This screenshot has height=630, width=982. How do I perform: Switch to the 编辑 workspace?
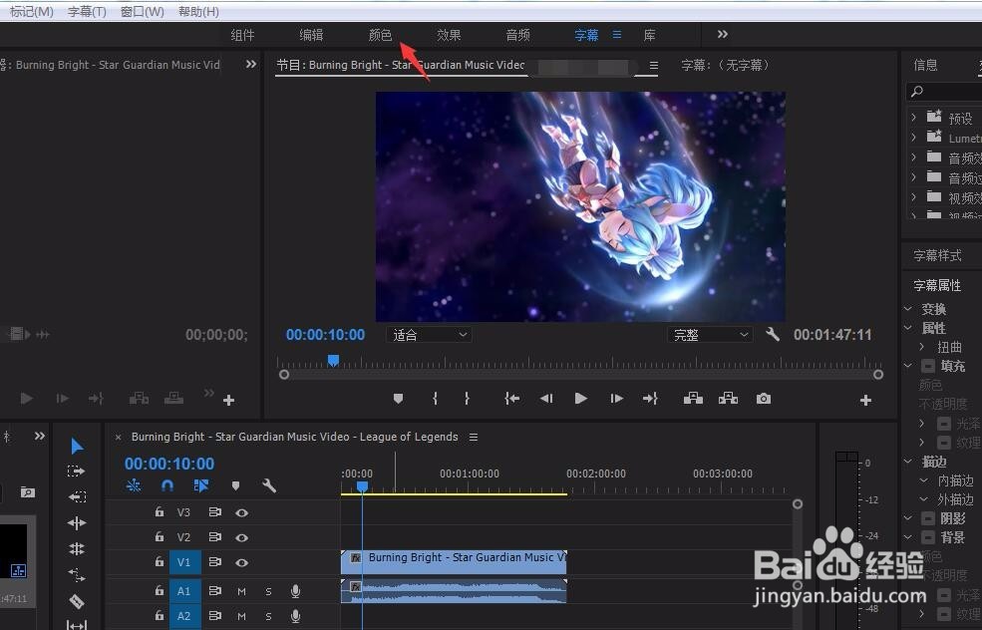point(311,35)
